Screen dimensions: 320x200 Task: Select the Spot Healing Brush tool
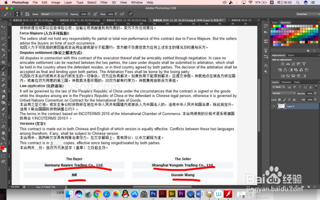pos(4,62)
